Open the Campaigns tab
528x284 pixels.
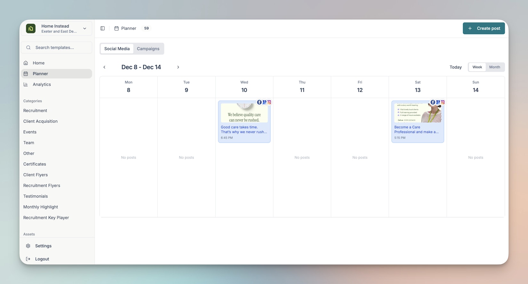(x=148, y=49)
